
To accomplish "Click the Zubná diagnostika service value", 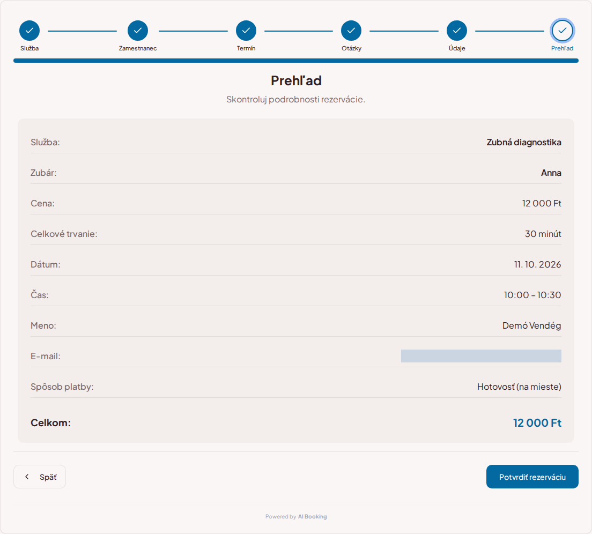I will click(524, 142).
